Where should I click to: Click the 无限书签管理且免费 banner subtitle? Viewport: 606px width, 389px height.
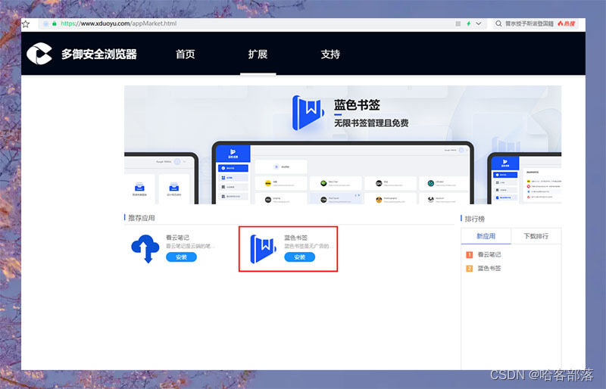(x=371, y=123)
